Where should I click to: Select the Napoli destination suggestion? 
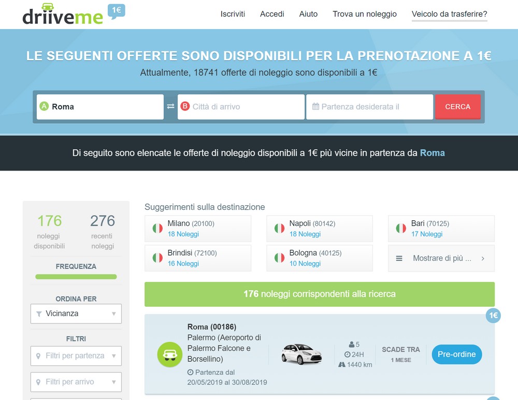coord(320,229)
